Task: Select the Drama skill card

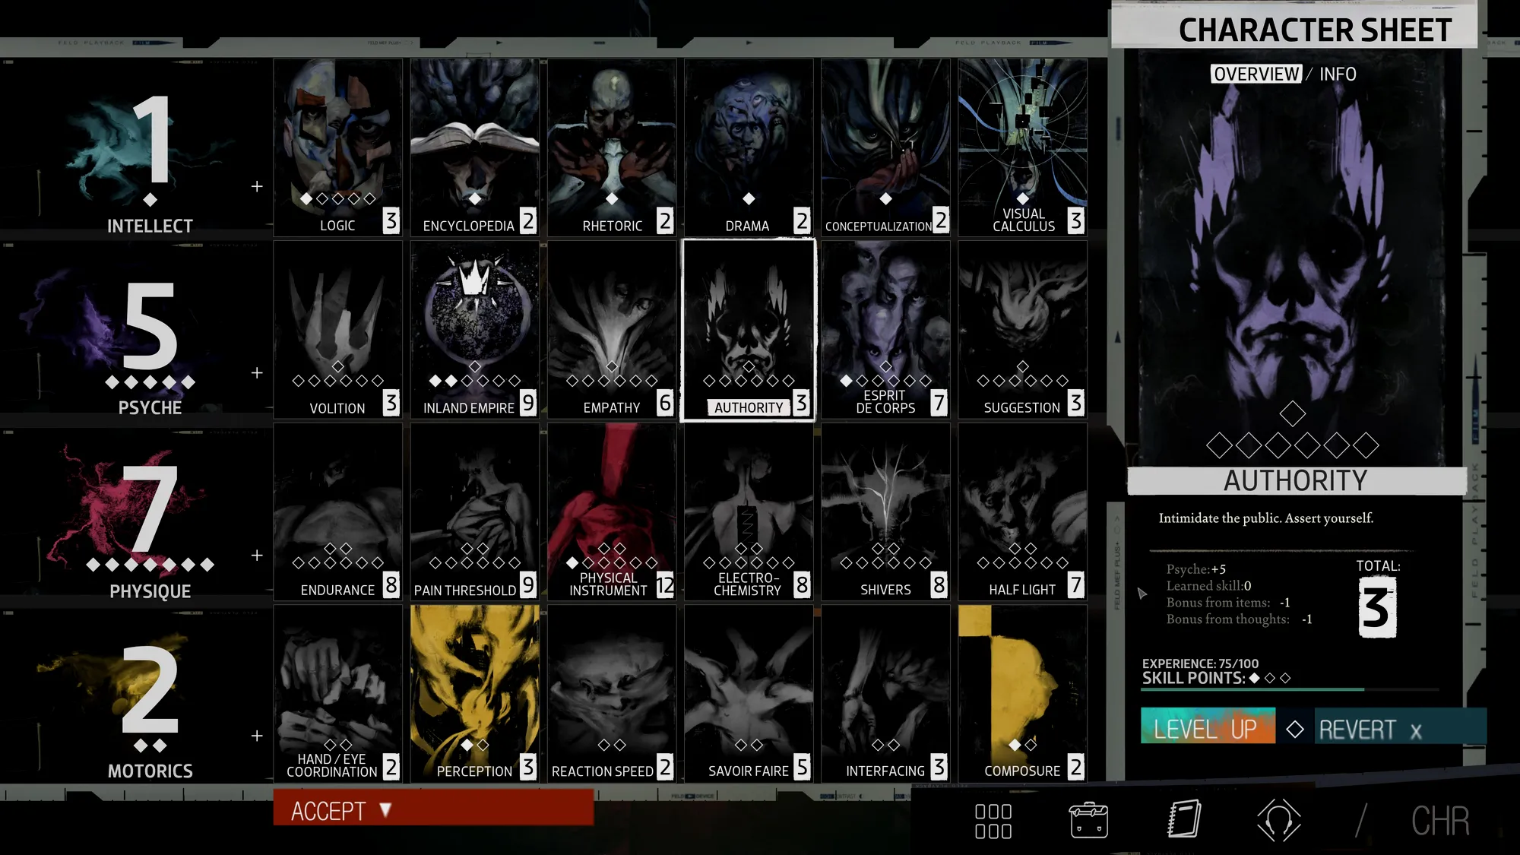Action: [749, 147]
